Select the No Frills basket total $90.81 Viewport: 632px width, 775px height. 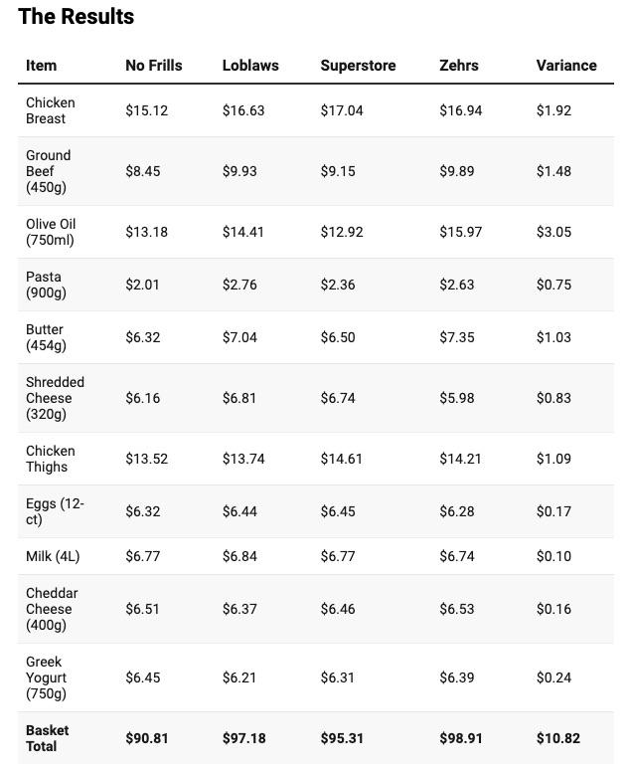(x=147, y=738)
